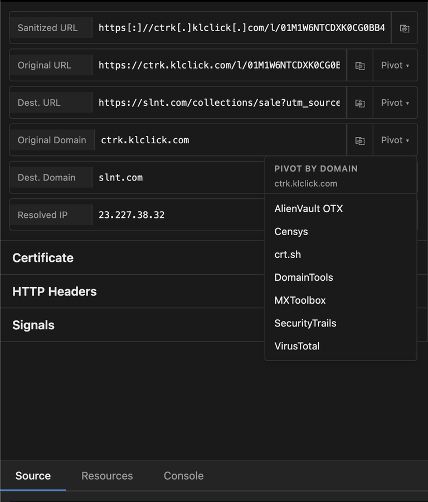
Task: Choose Censys from pivot menu
Action: pos(341,231)
